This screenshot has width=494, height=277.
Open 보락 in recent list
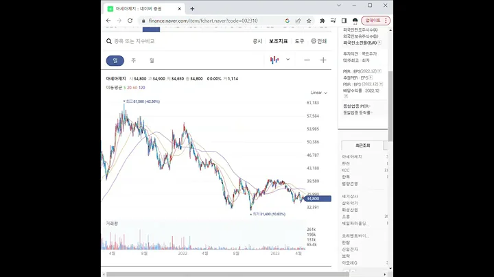click(346, 256)
